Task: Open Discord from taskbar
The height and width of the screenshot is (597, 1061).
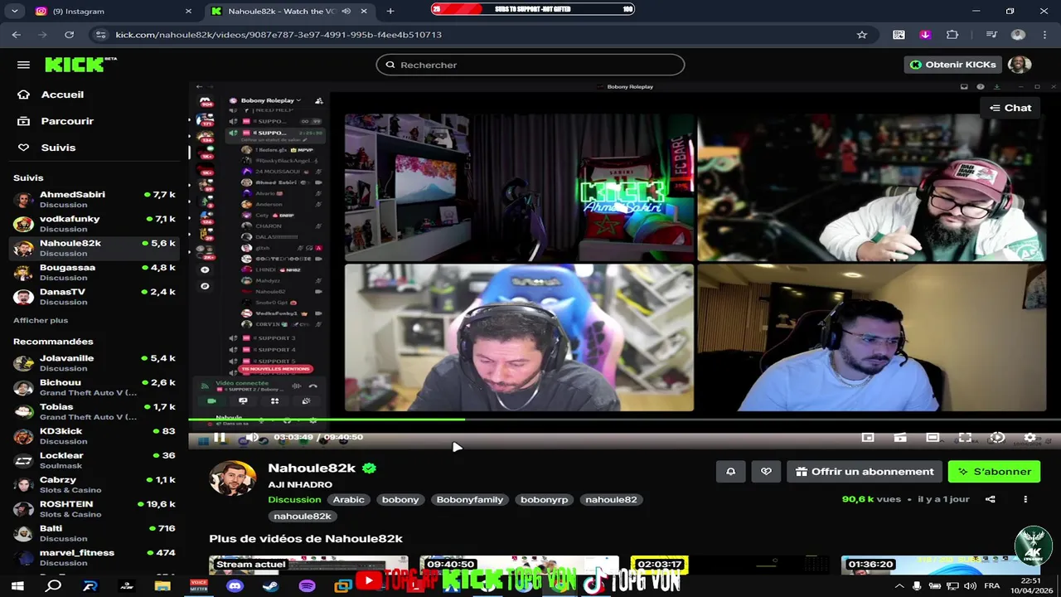Action: (235, 585)
